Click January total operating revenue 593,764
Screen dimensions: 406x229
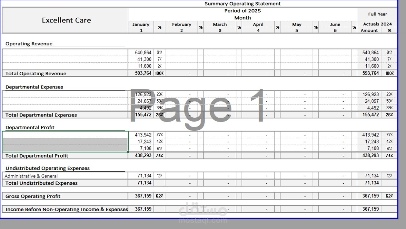tap(144, 73)
